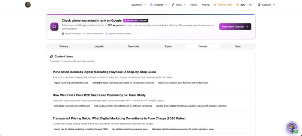Go to the Forum page
Viewport: 302px width, 136px height.
[x=194, y=5]
